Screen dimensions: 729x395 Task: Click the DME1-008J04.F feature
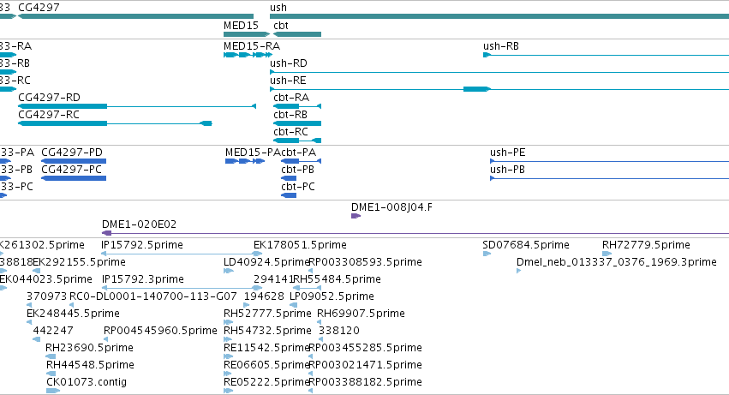point(356,216)
